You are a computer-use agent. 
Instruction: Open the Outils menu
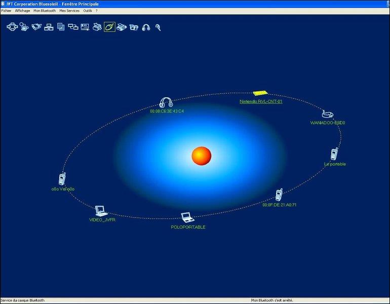[88, 11]
